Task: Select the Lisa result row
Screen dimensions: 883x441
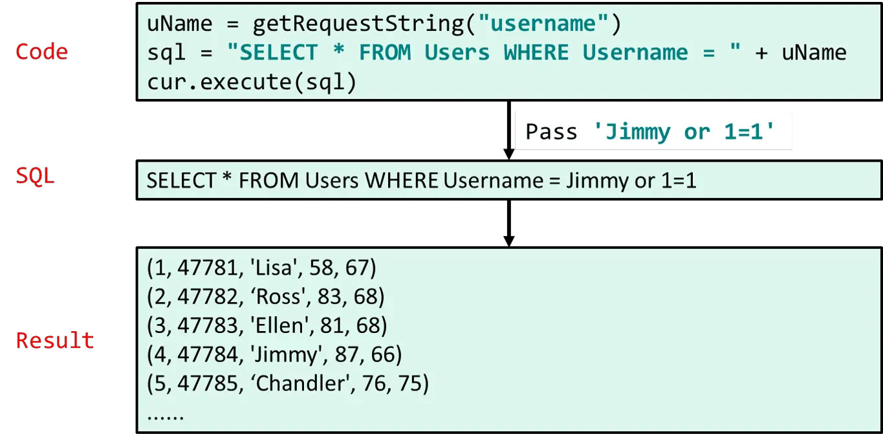Action: [261, 267]
